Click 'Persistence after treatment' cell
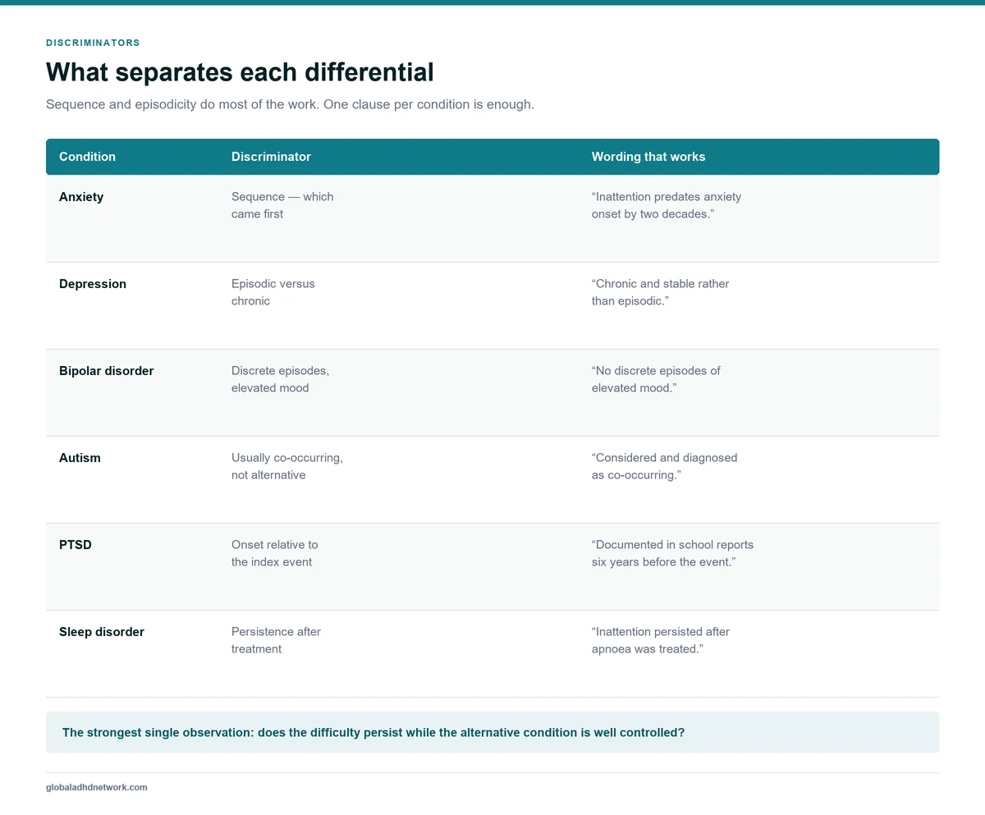This screenshot has height=815, width=985. pos(276,640)
